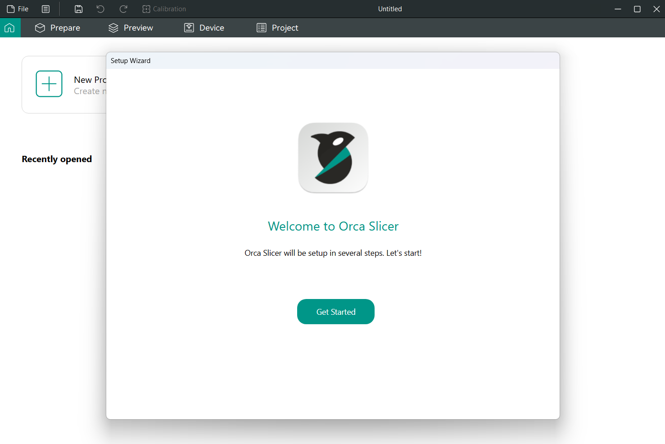Open the Calibration toolbar item
Image resolution: width=665 pixels, height=444 pixels.
[x=164, y=9]
